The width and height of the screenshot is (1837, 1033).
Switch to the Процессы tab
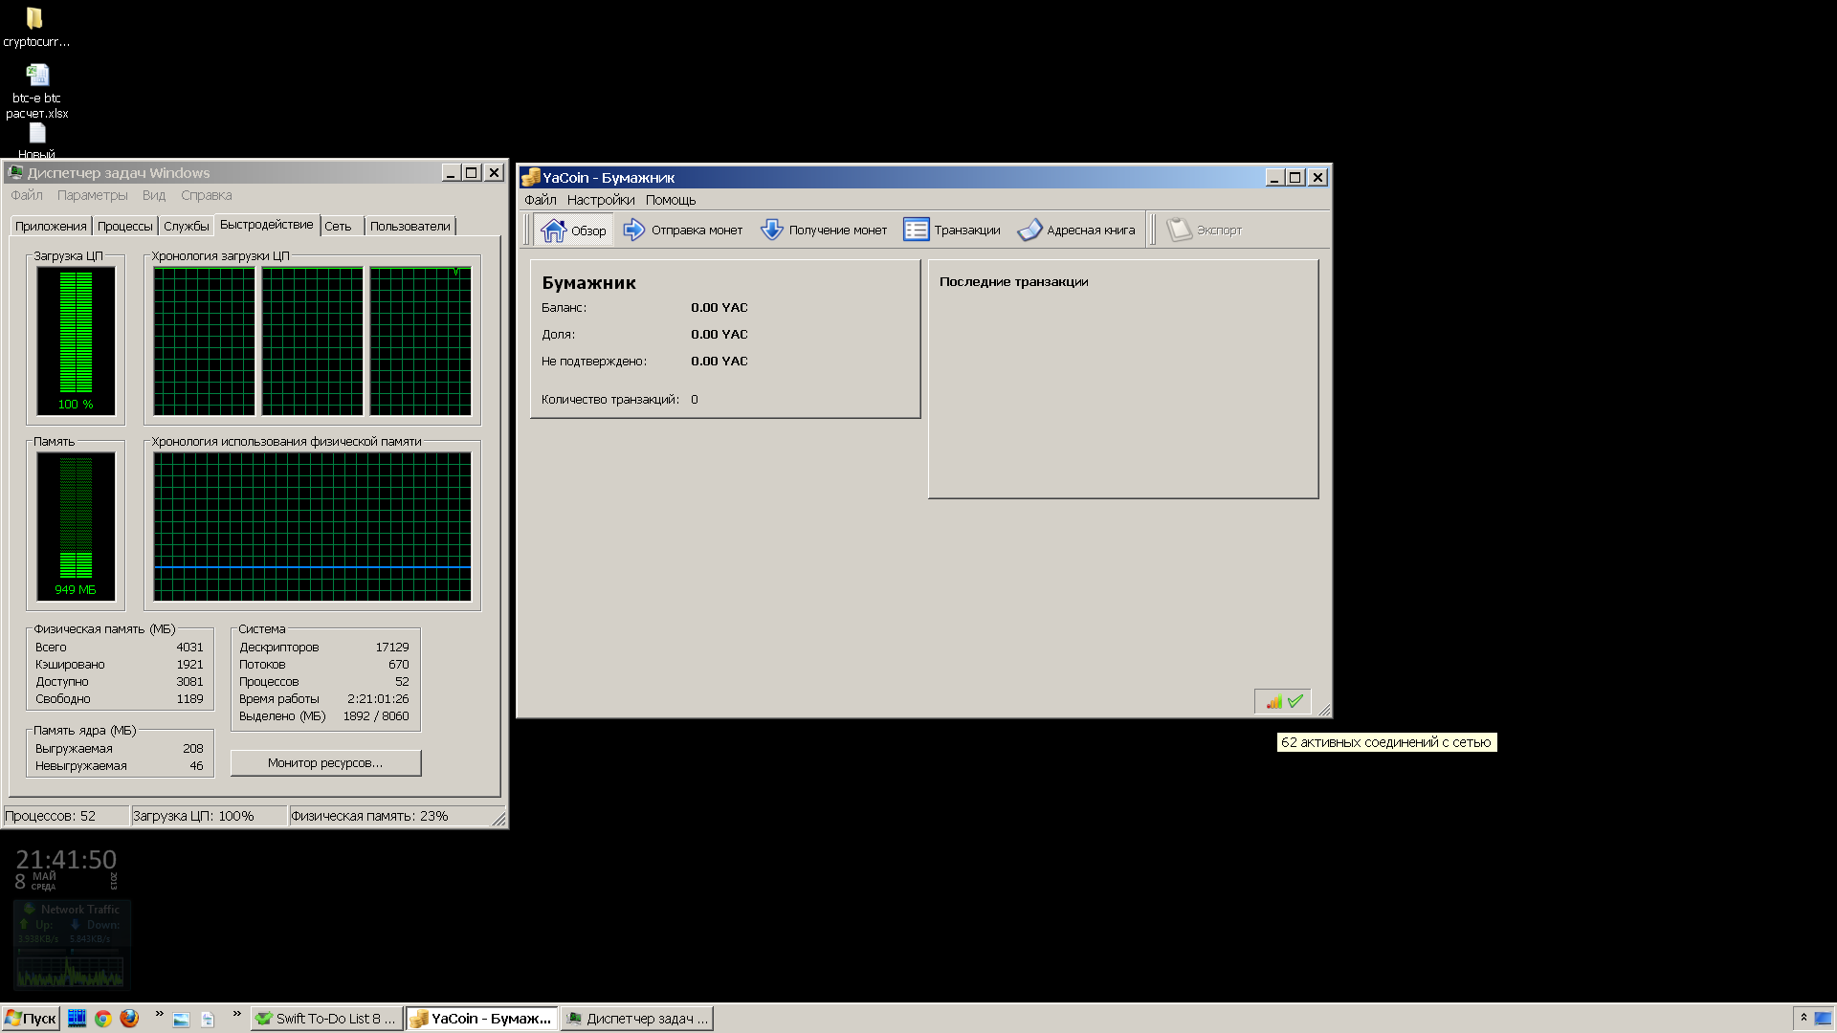coord(124,227)
